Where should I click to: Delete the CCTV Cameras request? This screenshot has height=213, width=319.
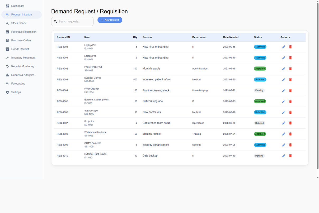click(x=290, y=145)
